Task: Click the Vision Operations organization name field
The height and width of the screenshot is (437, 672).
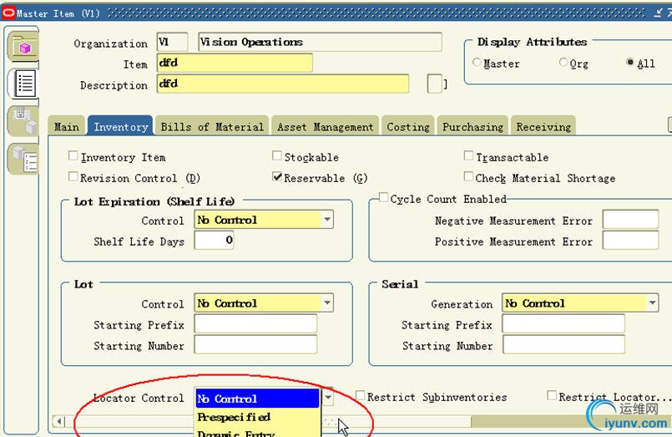Action: coord(321,42)
